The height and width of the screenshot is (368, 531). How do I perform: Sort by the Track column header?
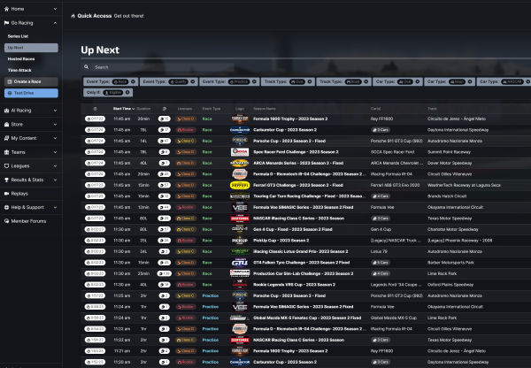click(432, 109)
